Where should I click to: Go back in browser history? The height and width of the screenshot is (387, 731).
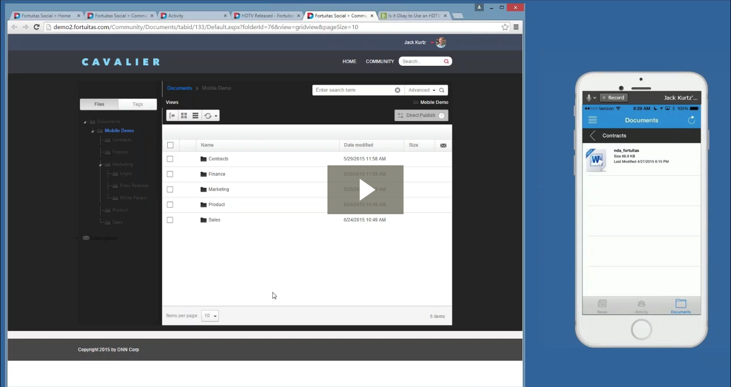pyautogui.click(x=14, y=27)
